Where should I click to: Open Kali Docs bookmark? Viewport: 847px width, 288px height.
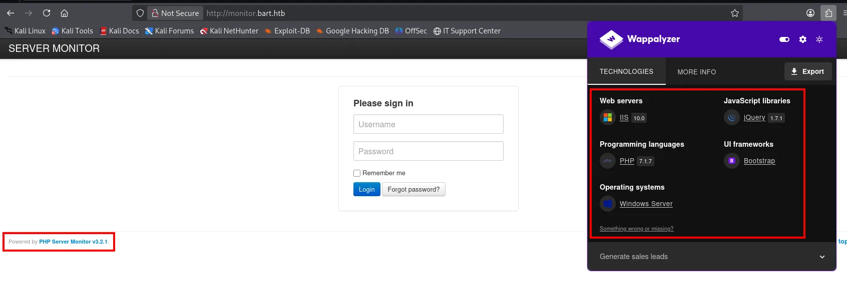tap(119, 31)
